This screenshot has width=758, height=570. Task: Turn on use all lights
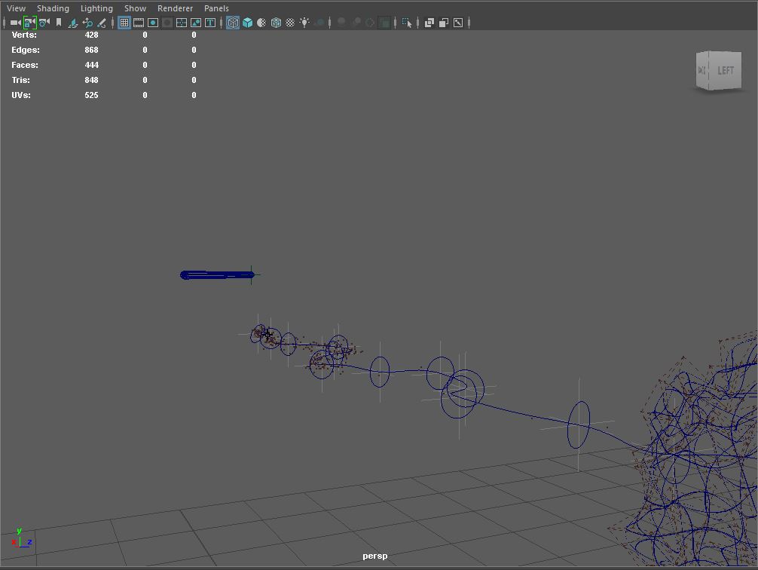[x=304, y=23]
